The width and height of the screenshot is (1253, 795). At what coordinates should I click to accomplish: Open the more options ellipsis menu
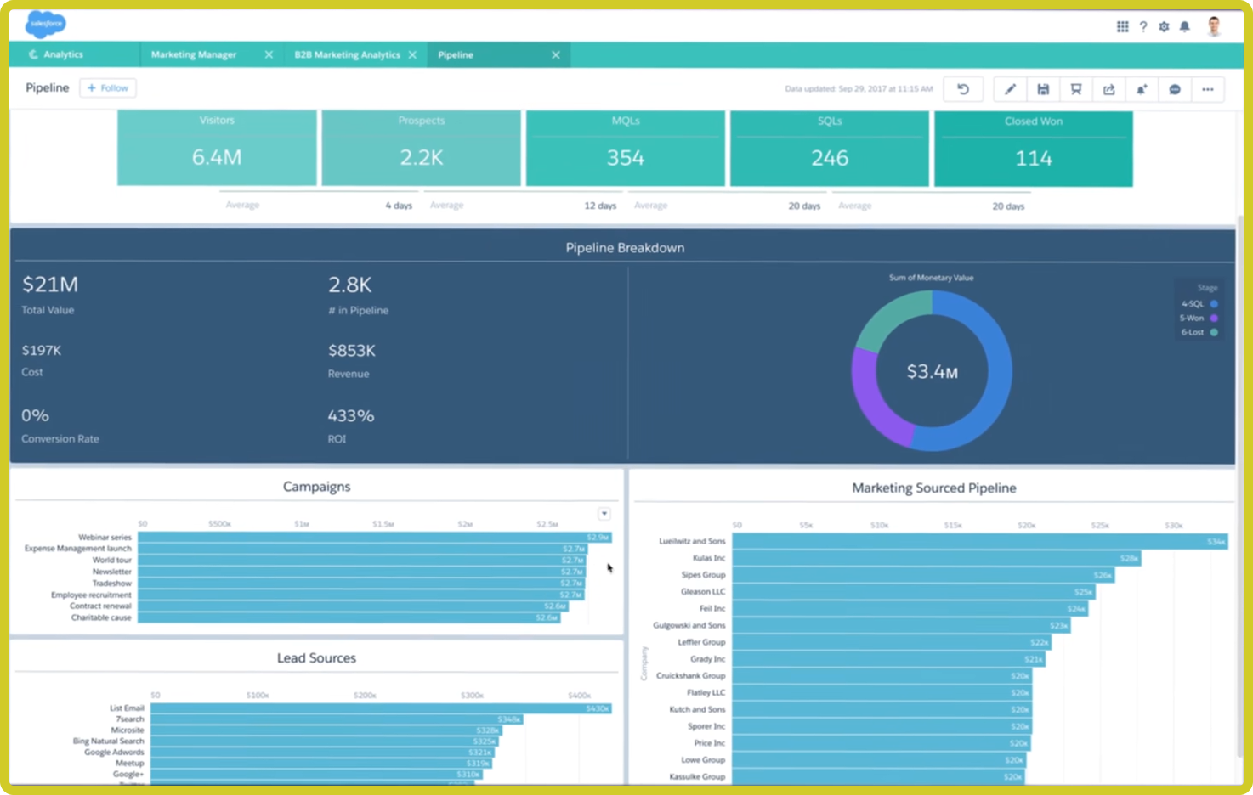pyautogui.click(x=1207, y=89)
